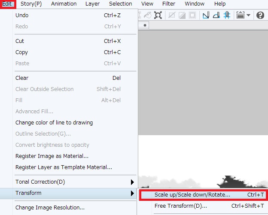Open Help via the question mark icon
Viewport: 268px width, 215px height.
pos(260,15)
